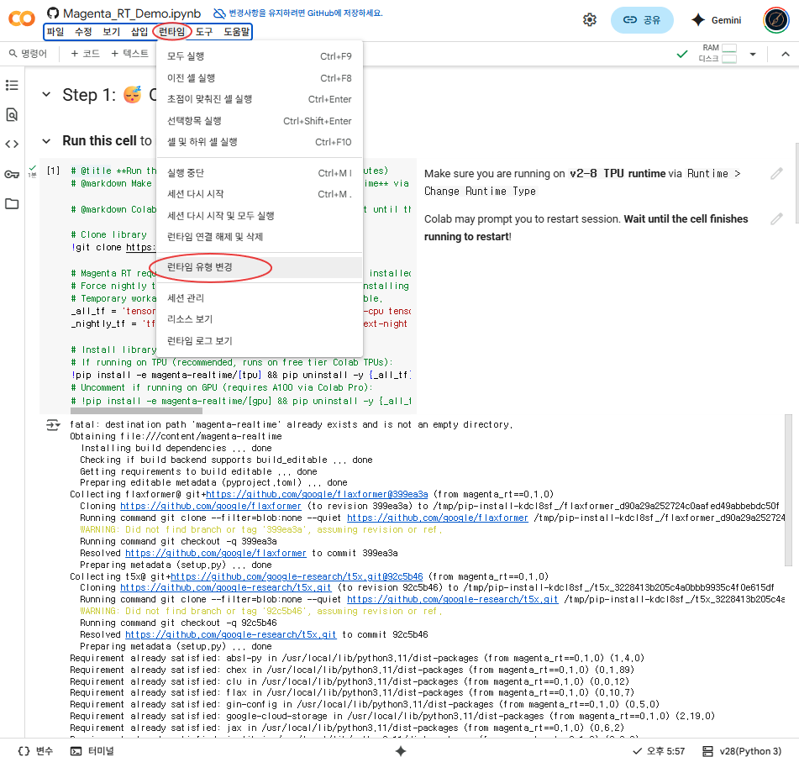
Task: Open the 수정 menu
Action: pyautogui.click(x=83, y=32)
